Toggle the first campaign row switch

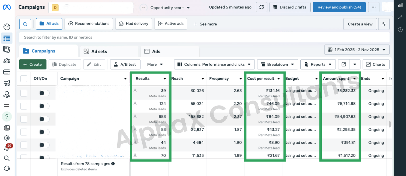pyautogui.click(x=44, y=93)
